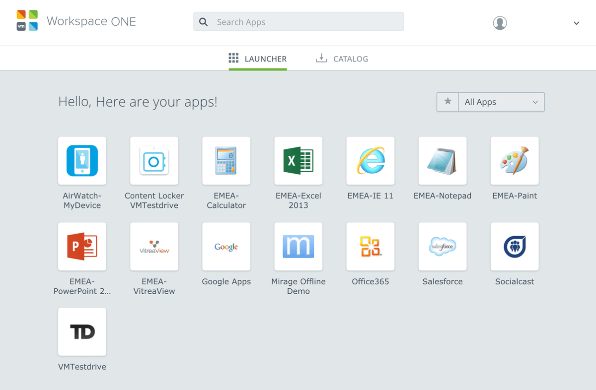Launch the Socialcast app icon
596x390 pixels.
coord(514,247)
